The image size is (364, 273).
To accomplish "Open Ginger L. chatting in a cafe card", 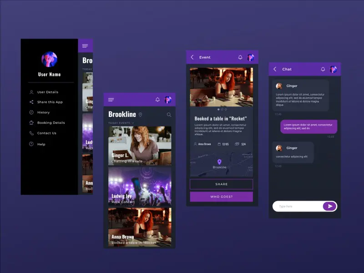I will (x=140, y=146).
